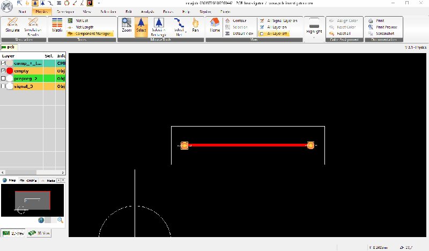Choose Select in Rectangle tool

click(x=159, y=27)
